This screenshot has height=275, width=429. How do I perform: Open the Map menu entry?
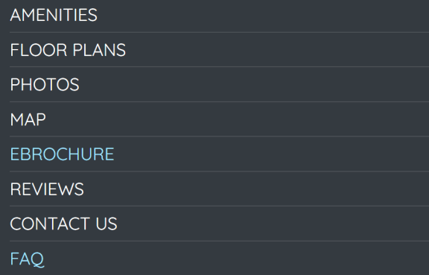click(x=28, y=119)
